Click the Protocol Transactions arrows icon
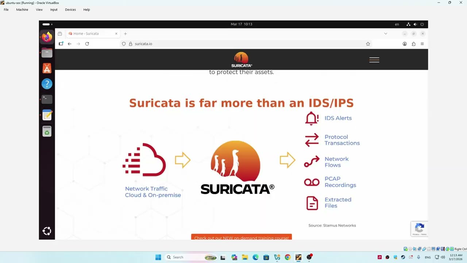467x263 pixels. coord(312,140)
